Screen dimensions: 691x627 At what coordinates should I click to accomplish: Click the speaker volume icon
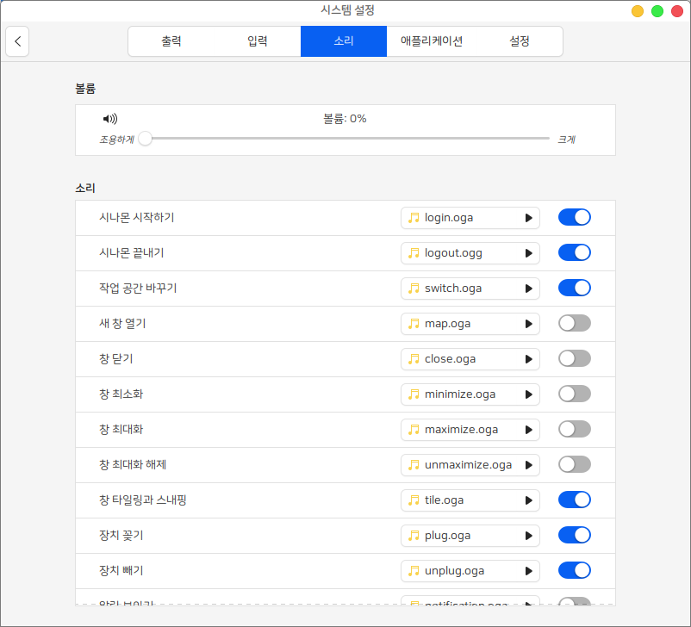tap(109, 119)
